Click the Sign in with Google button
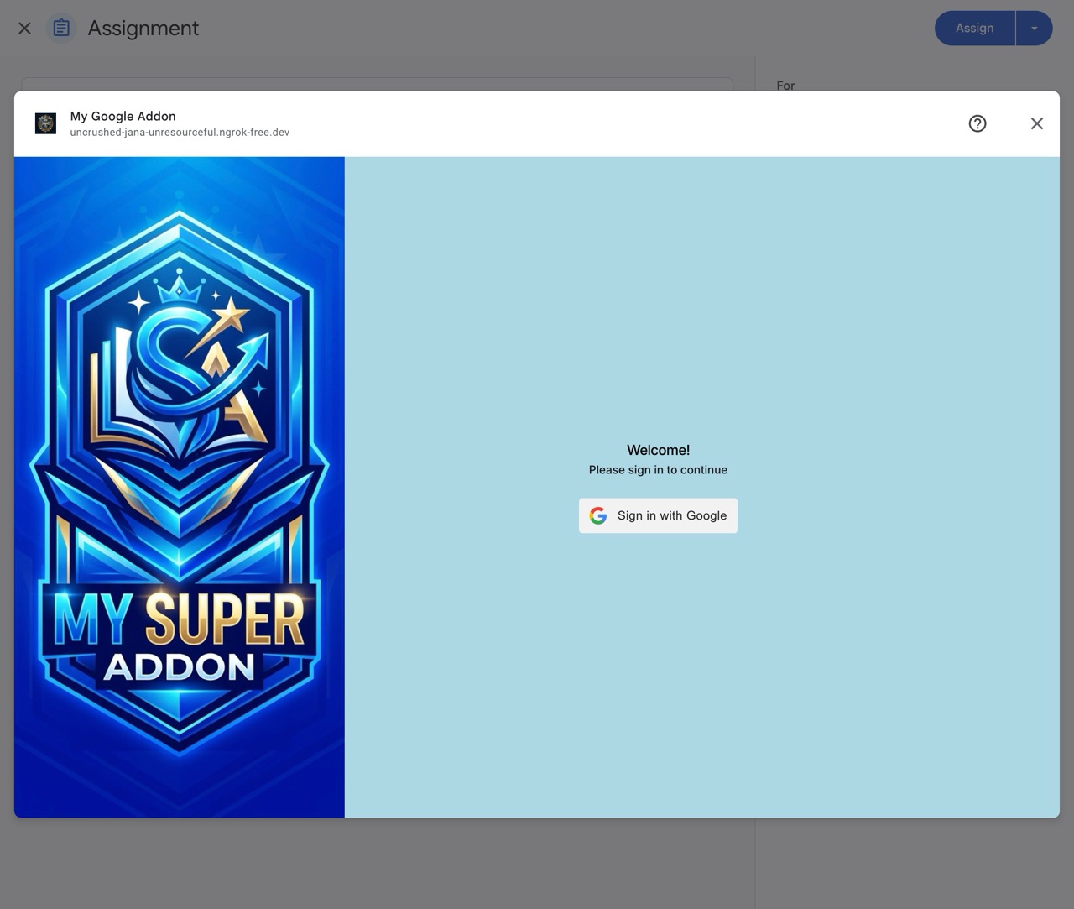The image size is (1074, 909). click(x=658, y=515)
